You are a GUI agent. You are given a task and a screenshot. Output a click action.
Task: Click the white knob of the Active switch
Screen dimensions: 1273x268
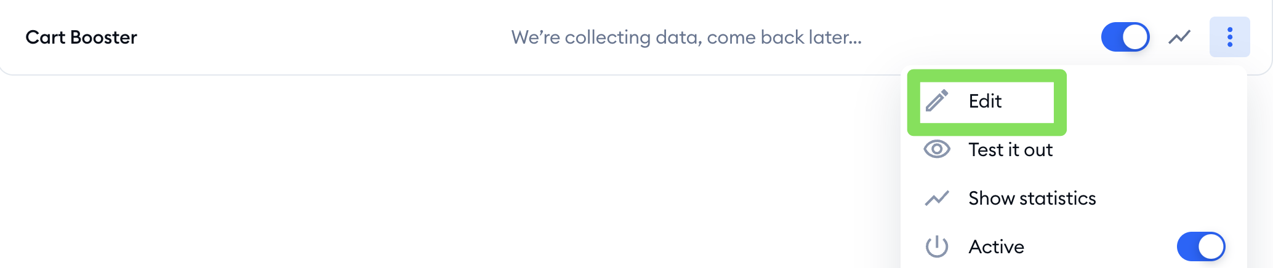[1211, 246]
